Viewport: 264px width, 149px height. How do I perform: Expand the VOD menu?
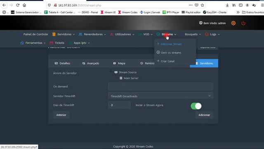[x=146, y=34]
